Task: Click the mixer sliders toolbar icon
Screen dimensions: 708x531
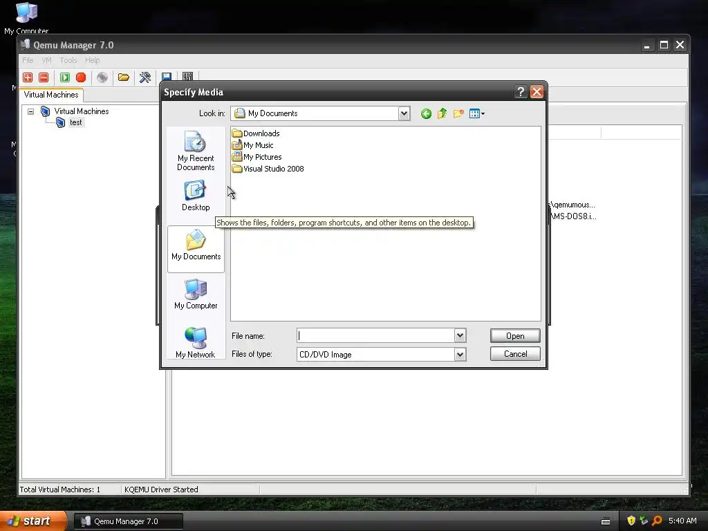Action: coord(188,77)
